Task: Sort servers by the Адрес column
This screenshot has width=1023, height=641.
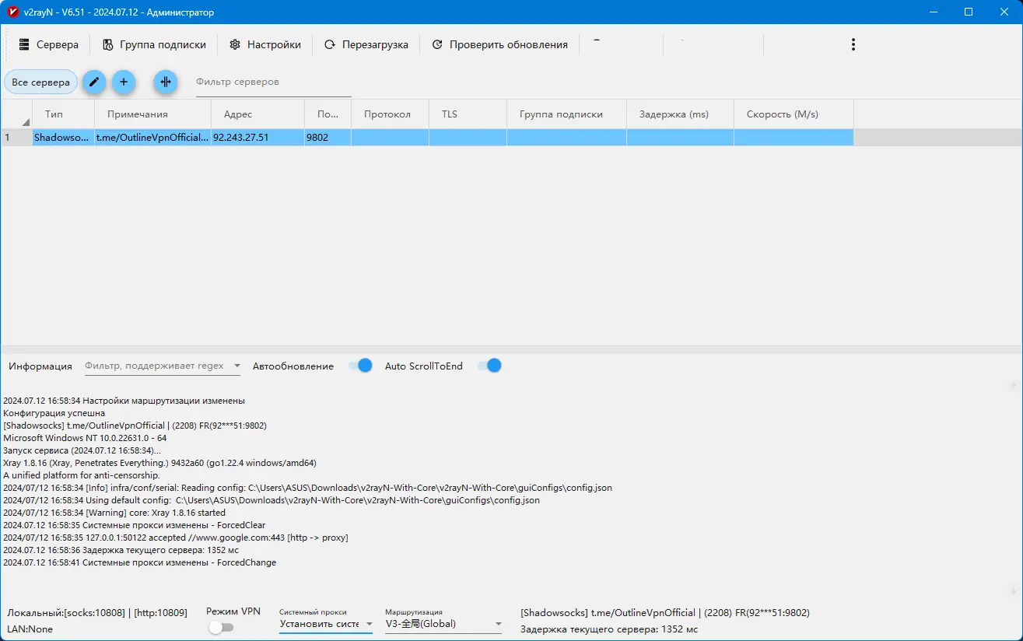Action: pos(258,114)
